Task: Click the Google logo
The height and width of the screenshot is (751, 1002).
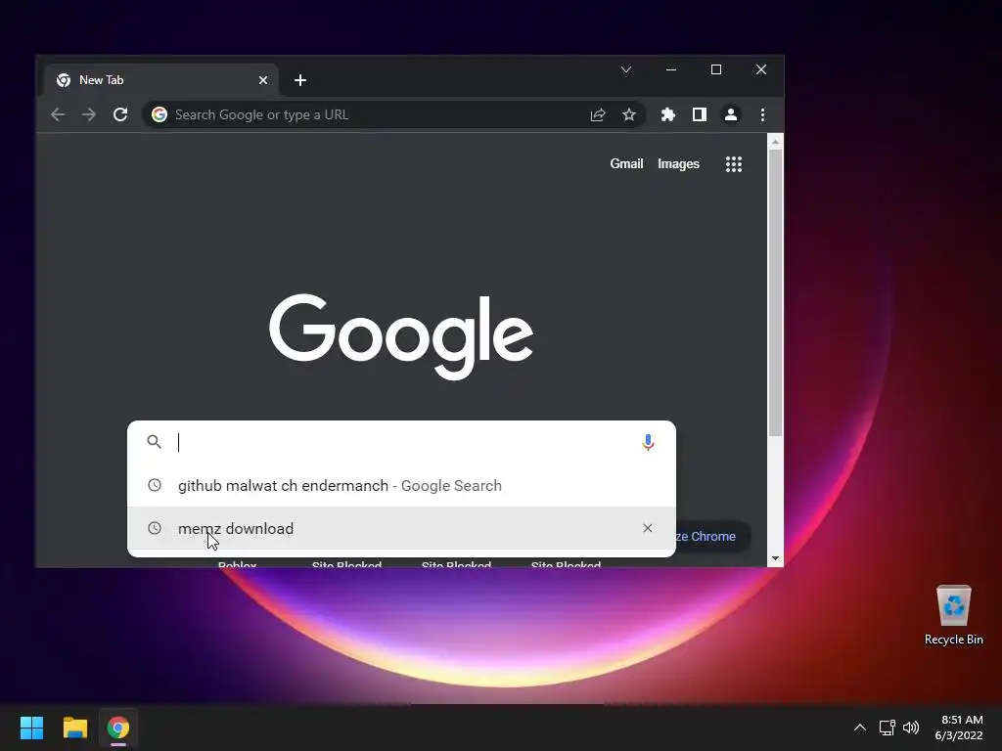Action: point(400,336)
